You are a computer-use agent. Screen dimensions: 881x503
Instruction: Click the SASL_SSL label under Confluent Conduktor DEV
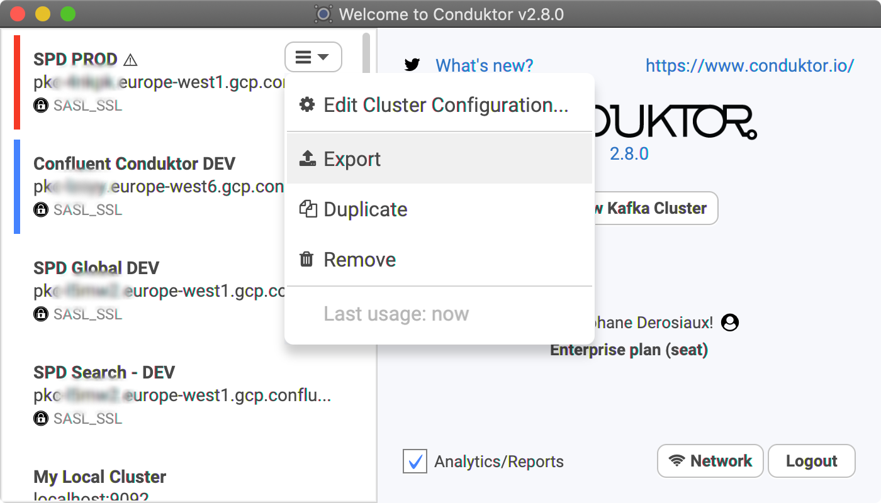[x=87, y=209]
